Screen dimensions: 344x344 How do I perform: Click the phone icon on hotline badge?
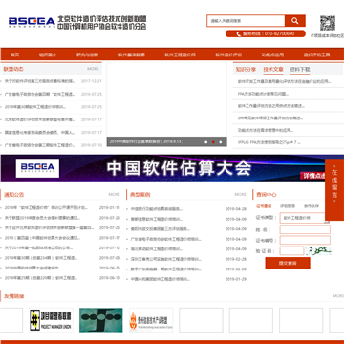click(x=238, y=34)
